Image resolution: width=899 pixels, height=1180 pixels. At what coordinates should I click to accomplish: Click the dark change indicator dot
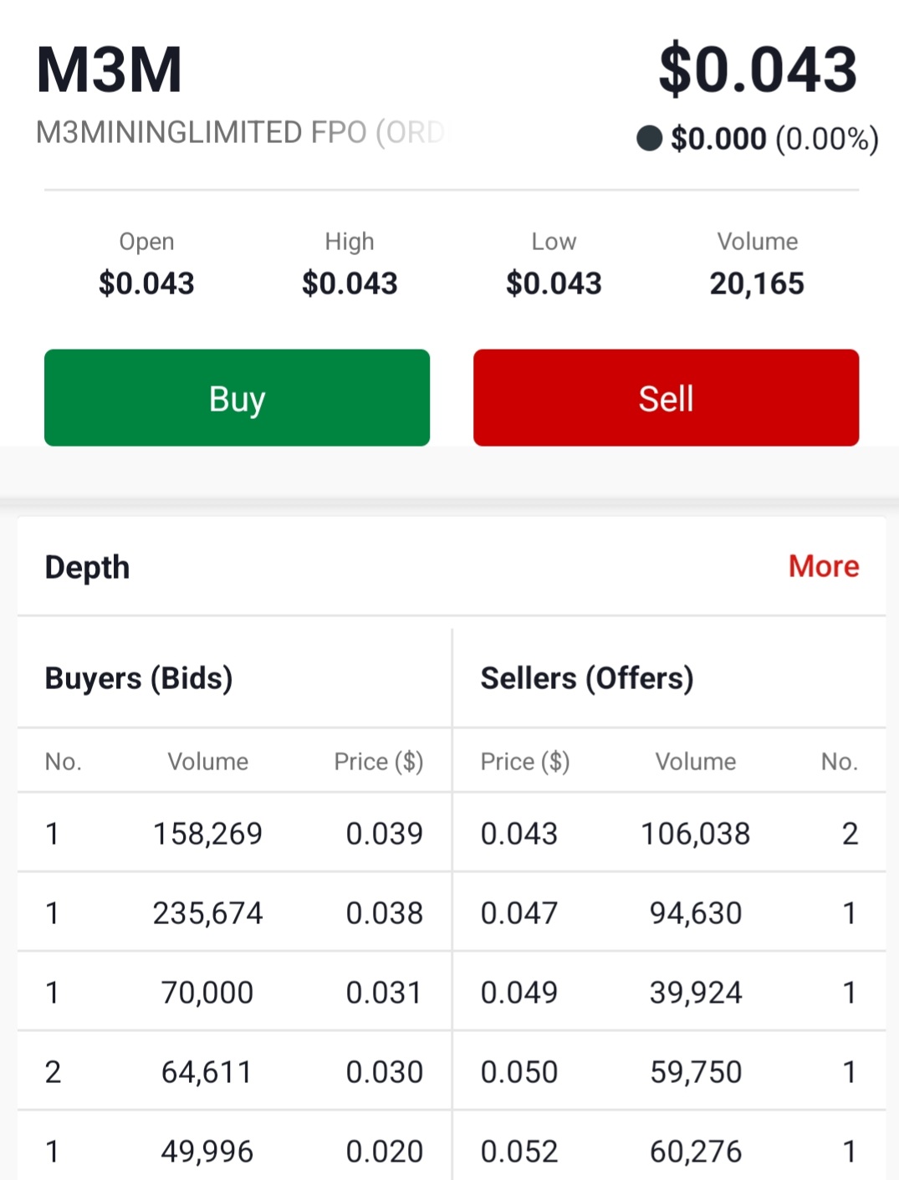[650, 138]
